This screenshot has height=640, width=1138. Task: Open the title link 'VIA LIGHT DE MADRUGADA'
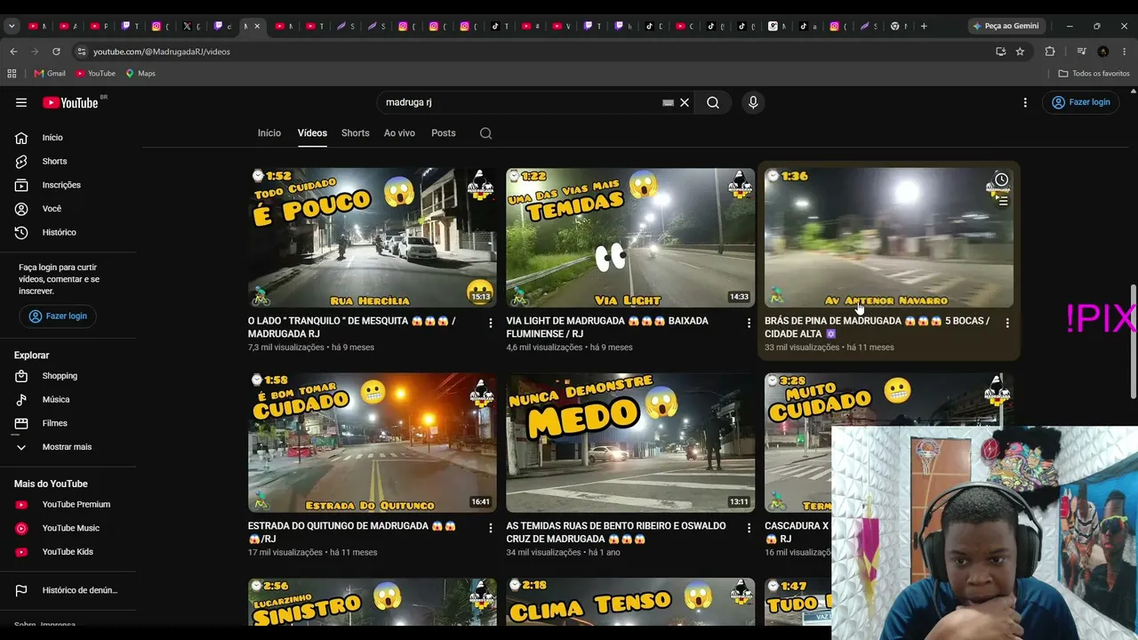[x=607, y=327]
